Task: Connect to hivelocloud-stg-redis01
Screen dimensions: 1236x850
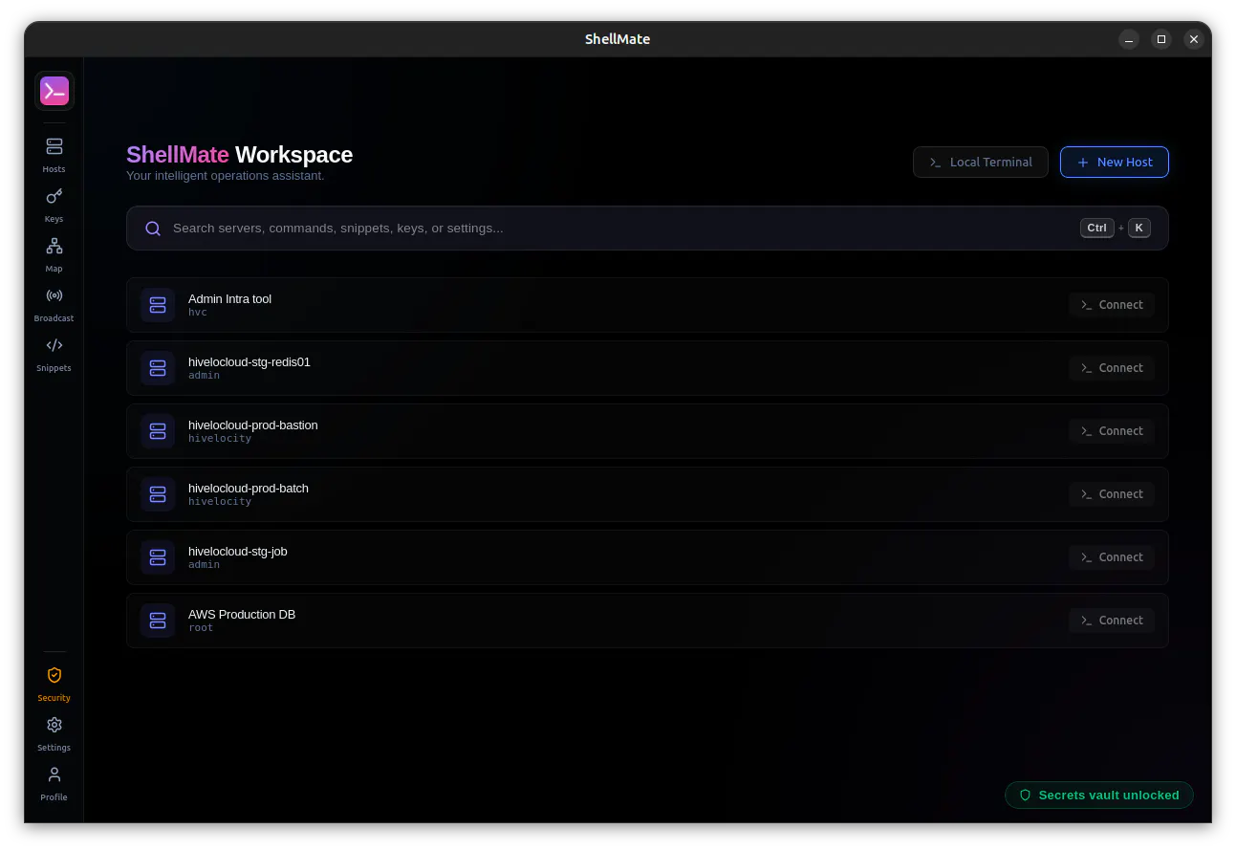Action: [1112, 368]
